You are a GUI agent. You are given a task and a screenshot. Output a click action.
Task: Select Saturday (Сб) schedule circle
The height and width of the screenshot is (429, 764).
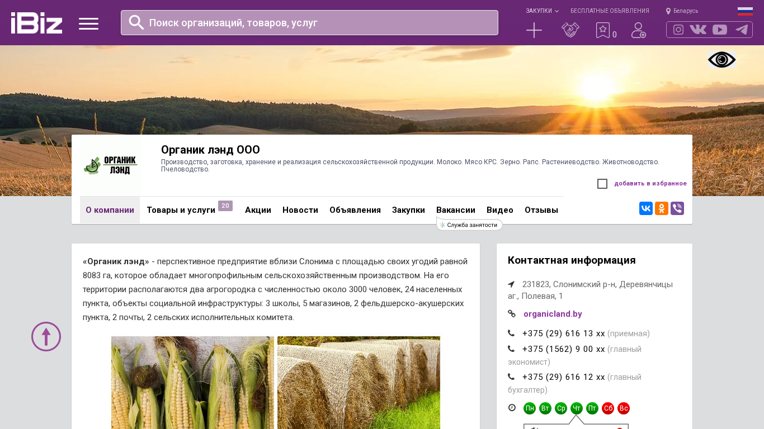[x=608, y=408]
